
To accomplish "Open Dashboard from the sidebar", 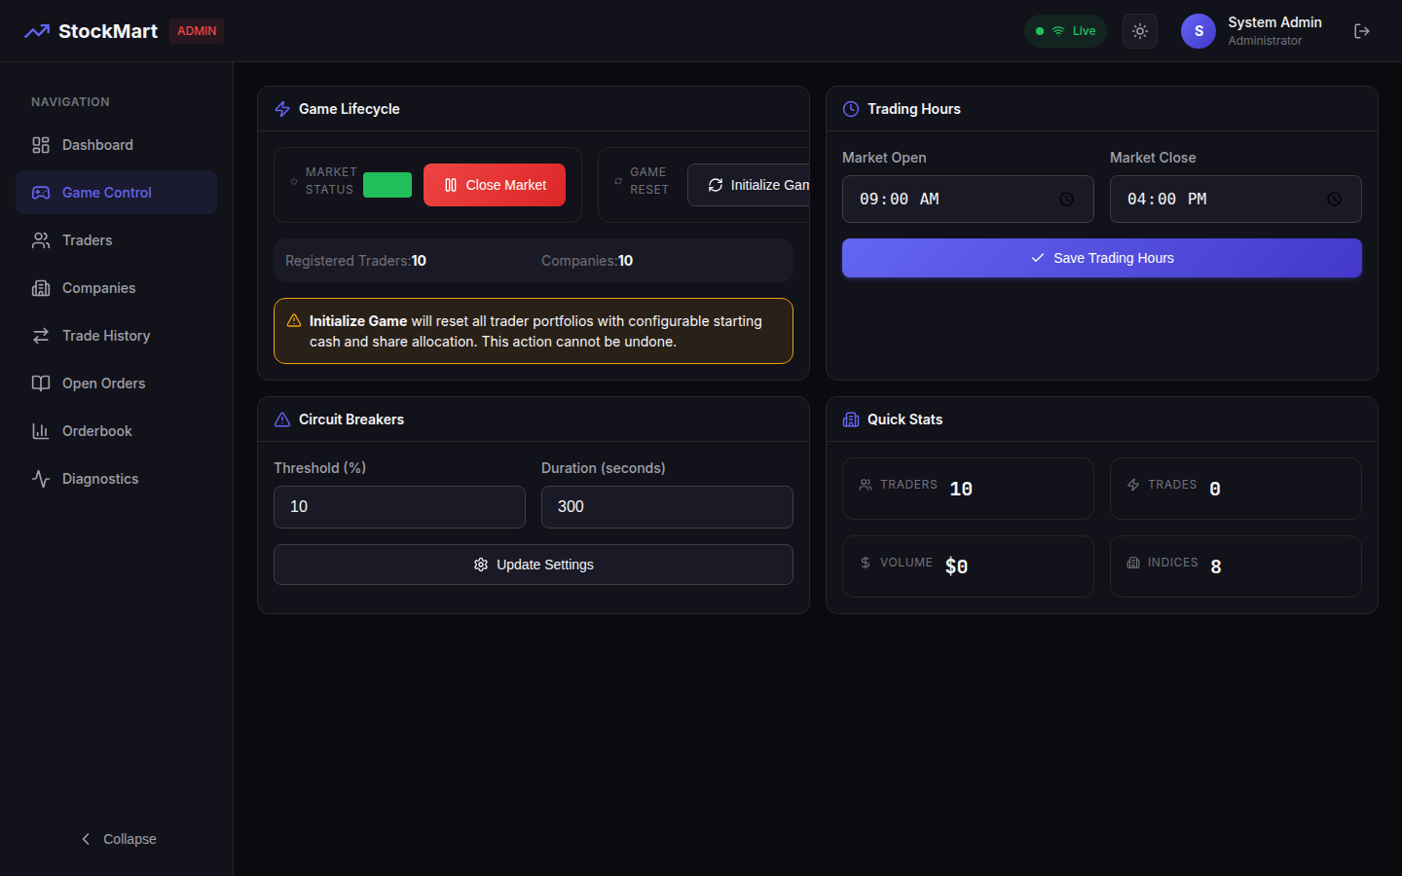I will [x=97, y=145].
